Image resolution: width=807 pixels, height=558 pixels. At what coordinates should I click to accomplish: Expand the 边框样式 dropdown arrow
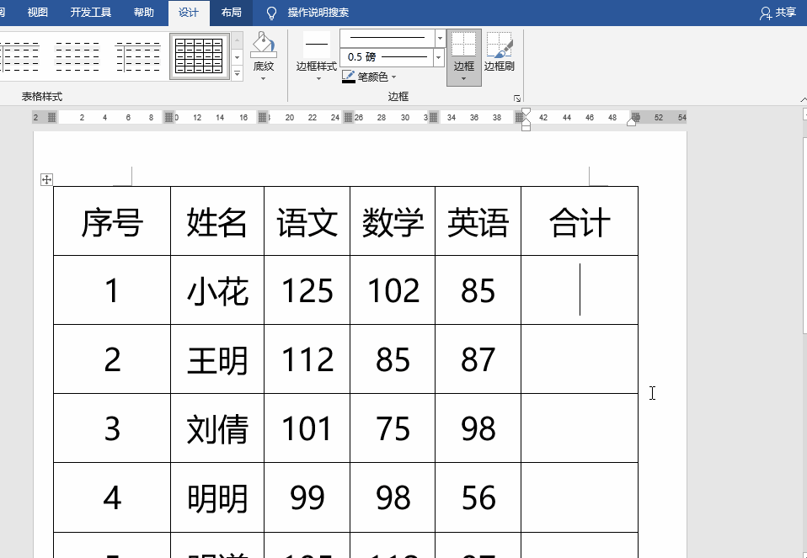coord(318,78)
